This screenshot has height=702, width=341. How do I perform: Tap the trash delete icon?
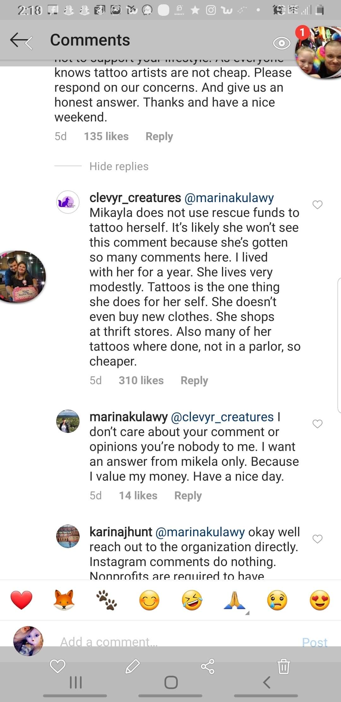tap(284, 666)
